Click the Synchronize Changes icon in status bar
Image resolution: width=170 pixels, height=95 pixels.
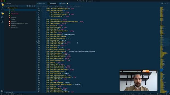(x=9, y=94)
